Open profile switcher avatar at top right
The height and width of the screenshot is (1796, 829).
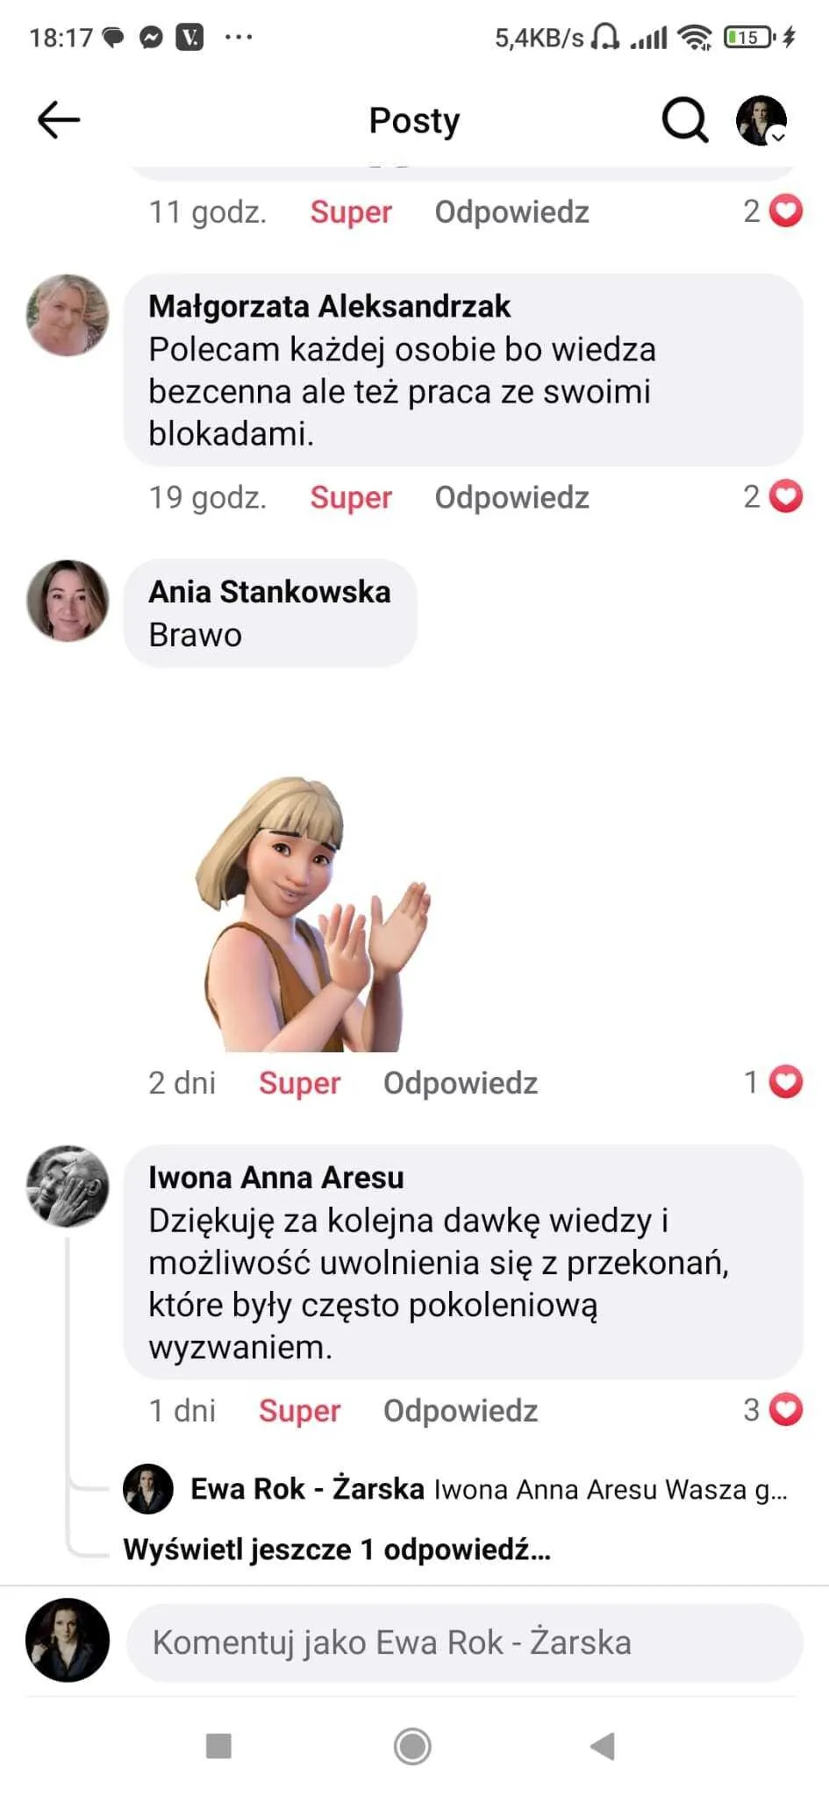[761, 120]
